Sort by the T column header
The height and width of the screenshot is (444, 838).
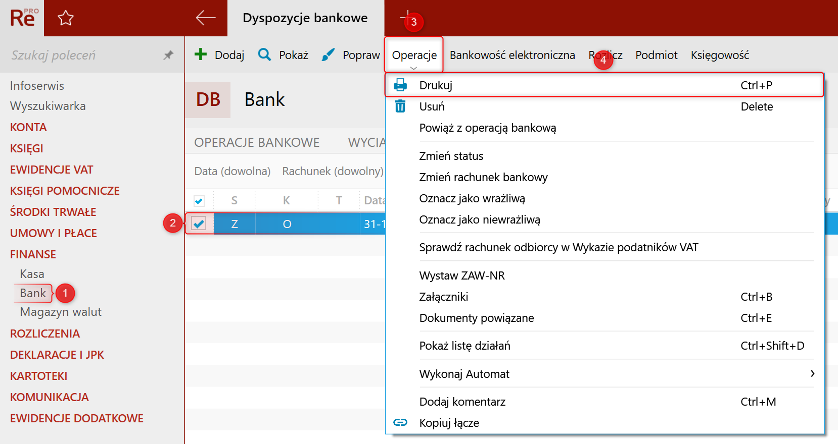click(x=339, y=201)
